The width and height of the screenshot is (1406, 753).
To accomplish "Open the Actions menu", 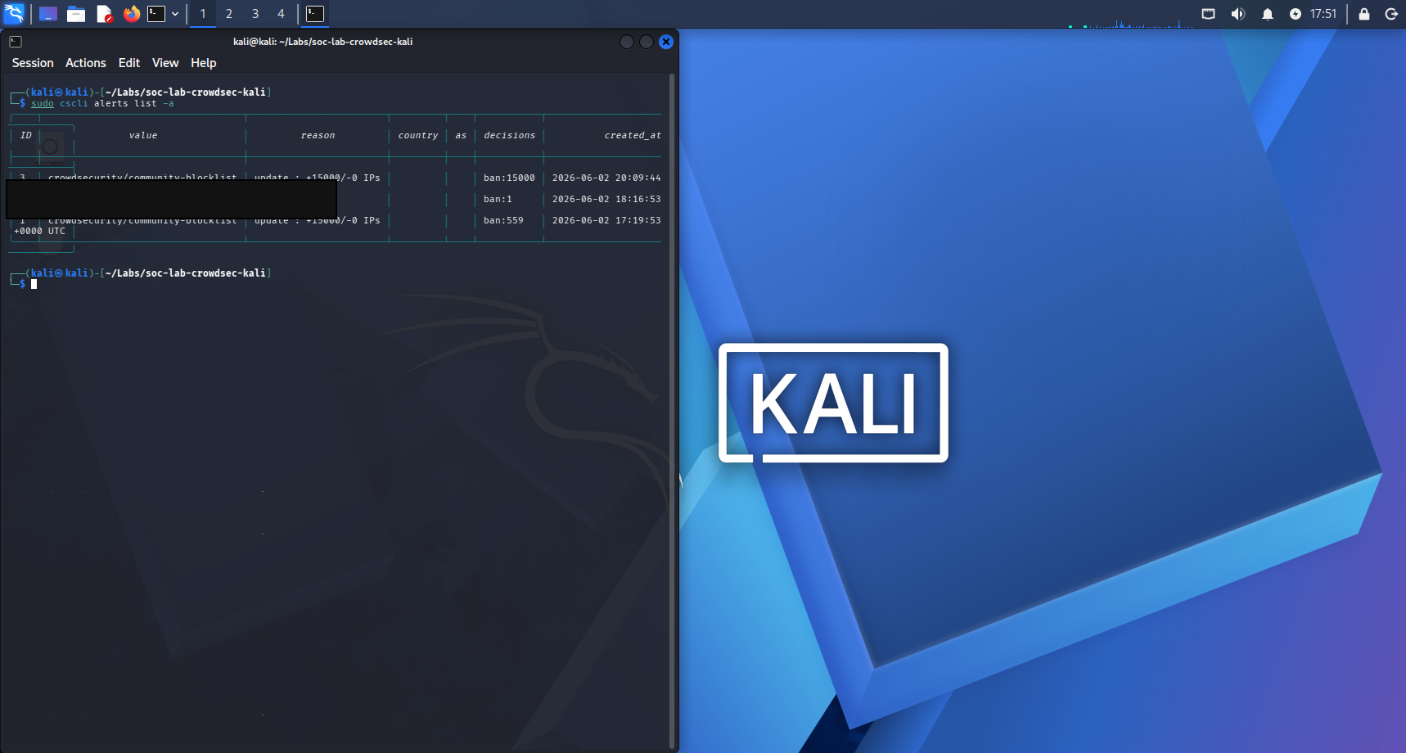I will (86, 63).
